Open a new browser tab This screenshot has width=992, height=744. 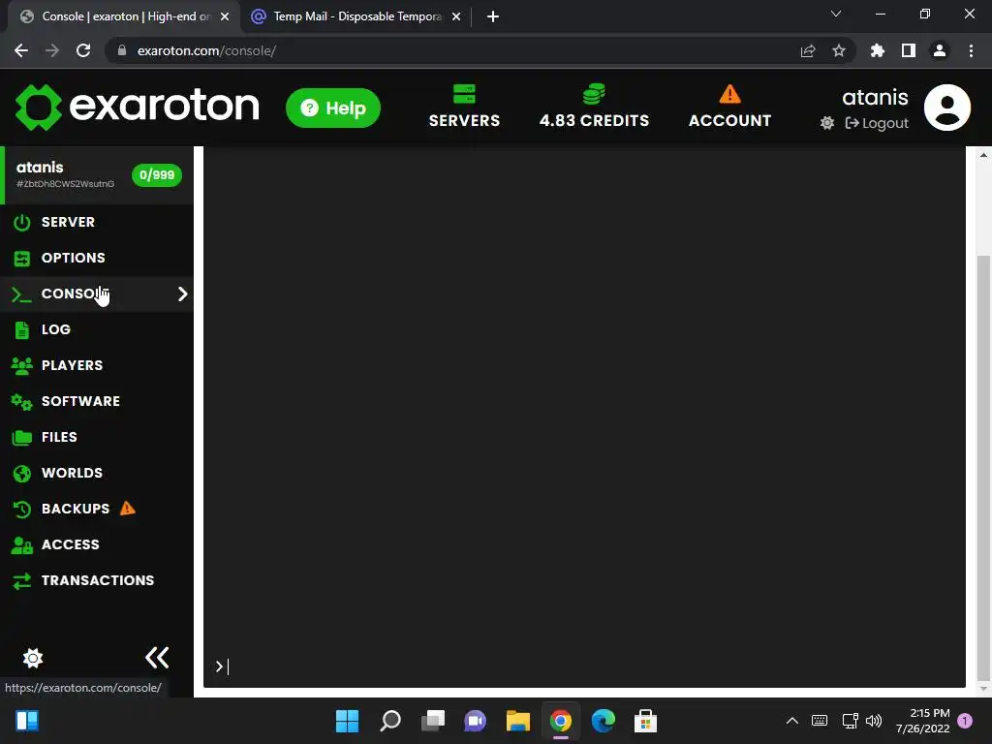coord(493,16)
